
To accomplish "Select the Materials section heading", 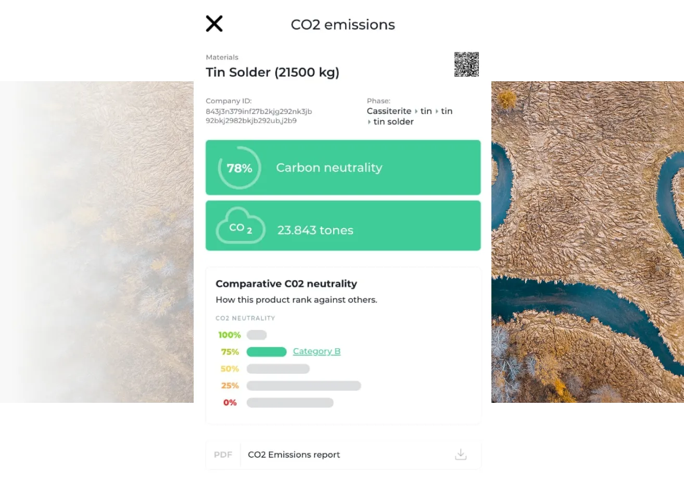I will (222, 57).
